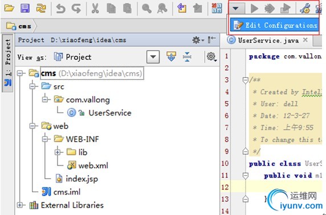Click the Copy toolbar icon

coord(111,9)
